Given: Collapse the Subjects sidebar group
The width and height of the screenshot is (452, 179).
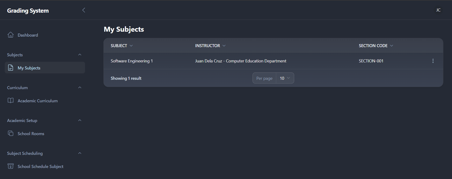Looking at the screenshot, I should [x=80, y=55].
